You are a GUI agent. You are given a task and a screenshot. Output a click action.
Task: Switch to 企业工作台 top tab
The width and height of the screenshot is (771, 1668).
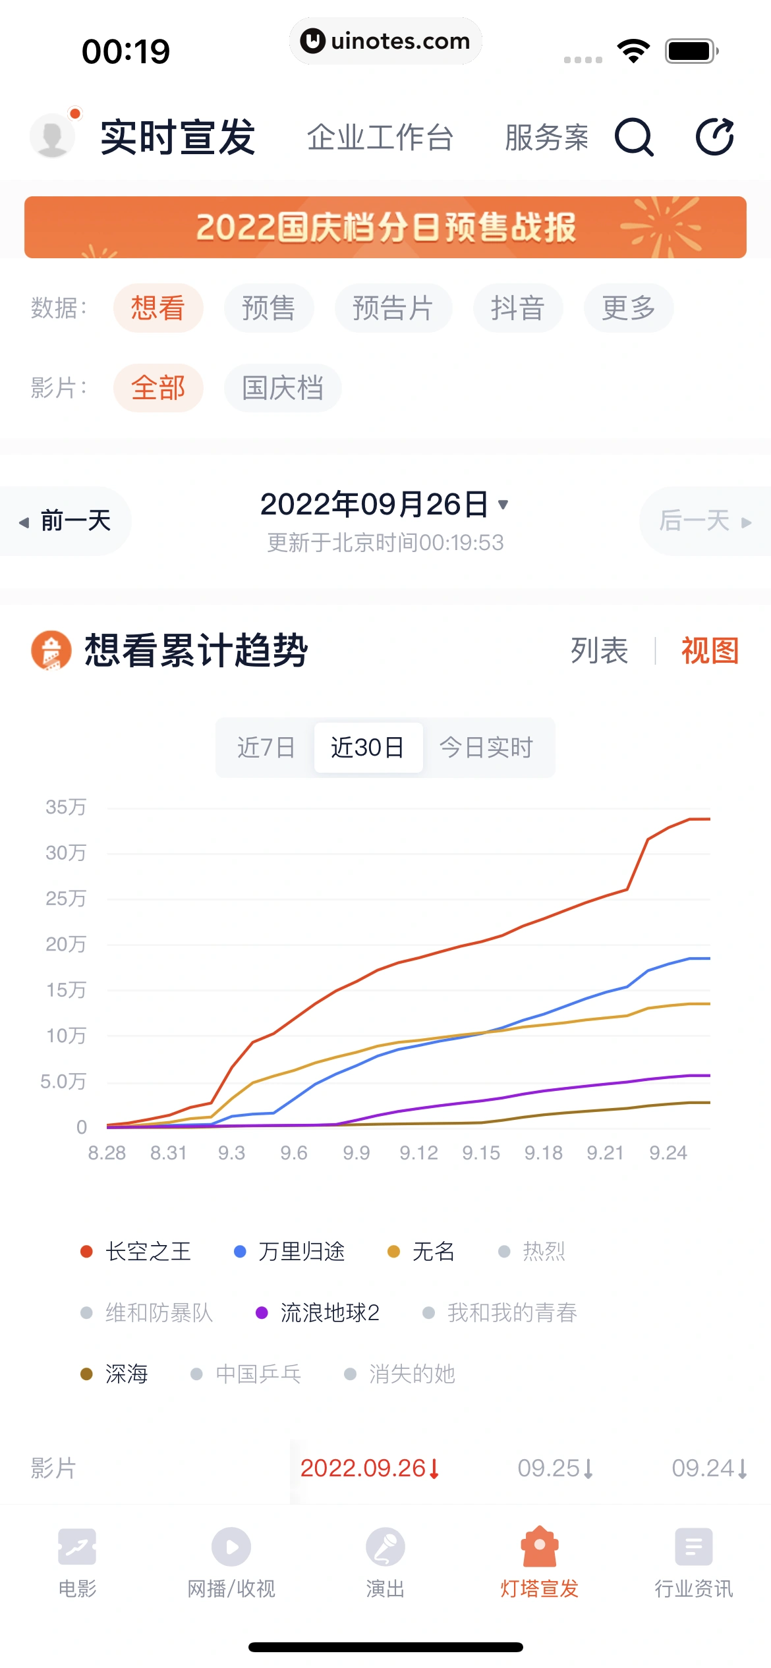pos(380,138)
